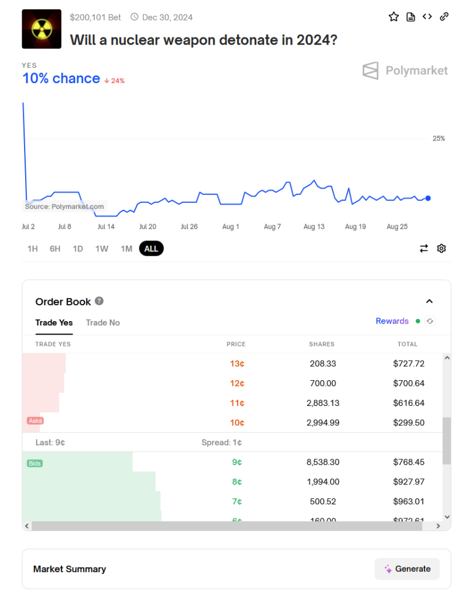Select the 1D chart timeframe
The image size is (459, 599).
click(x=78, y=248)
